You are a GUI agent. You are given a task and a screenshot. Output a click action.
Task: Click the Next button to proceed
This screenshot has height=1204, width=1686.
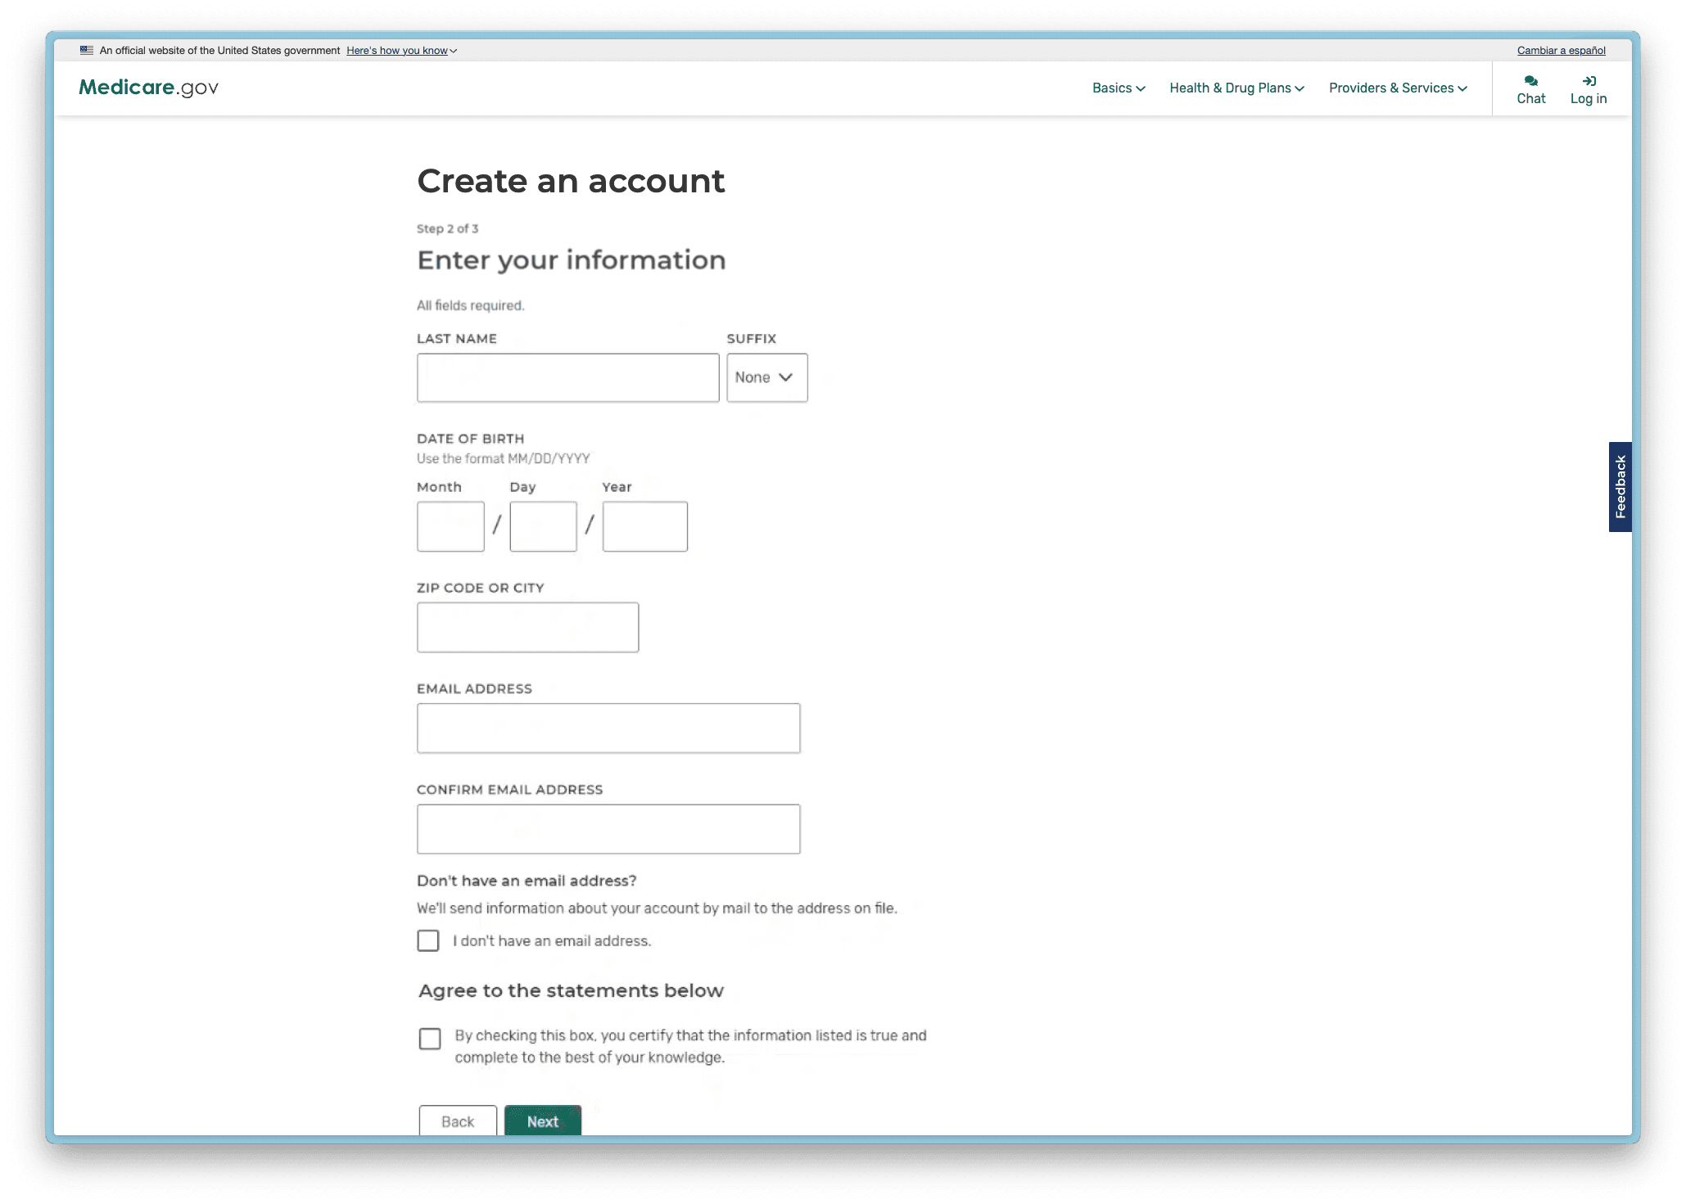point(542,1121)
